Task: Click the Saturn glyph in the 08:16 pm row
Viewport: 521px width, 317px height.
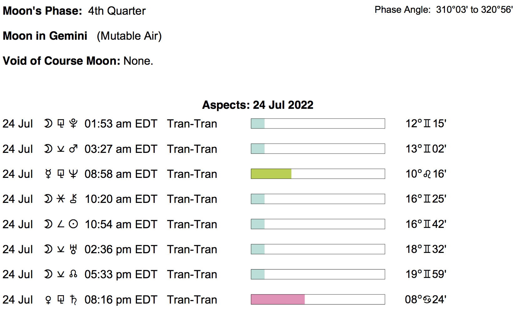Action: point(73,299)
